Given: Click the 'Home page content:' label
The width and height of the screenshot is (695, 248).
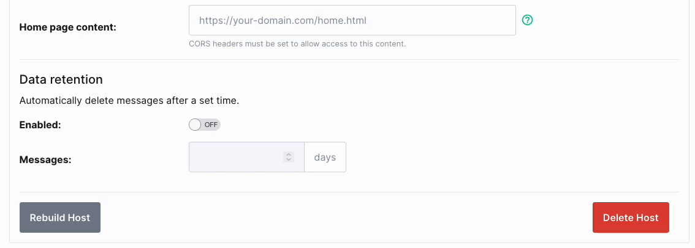Looking at the screenshot, I should pyautogui.click(x=68, y=27).
